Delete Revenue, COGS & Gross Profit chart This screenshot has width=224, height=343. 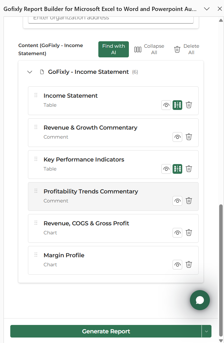(x=189, y=233)
